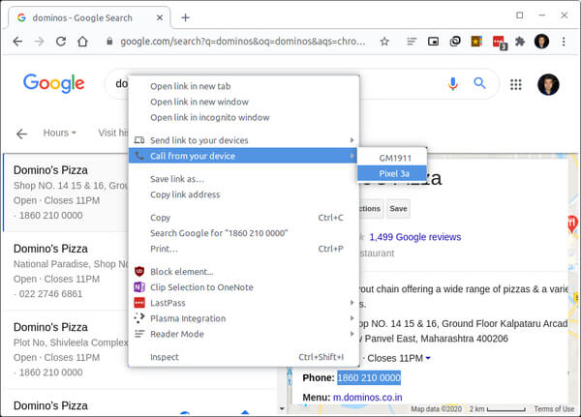Image resolution: width=581 pixels, height=417 pixels.
Task: Expand Send link to your devices submenu
Action: pos(244,140)
